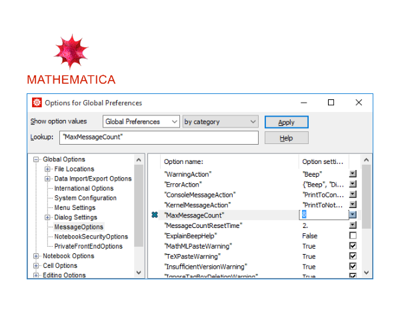The width and height of the screenshot is (400, 318).
Task: Select PrivateFrontEndOptions in the tree
Action: coord(88,247)
